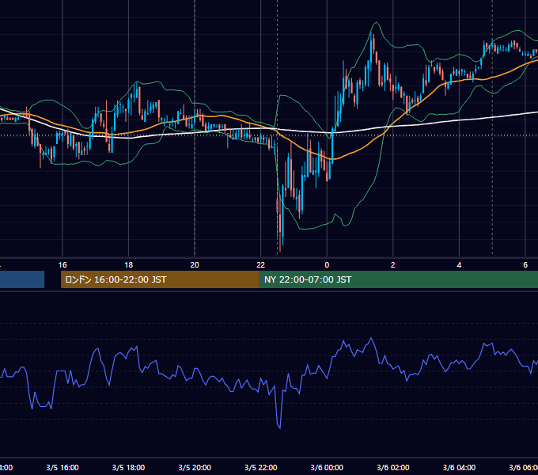Click the 3/5 18:00 date label

click(x=129, y=468)
